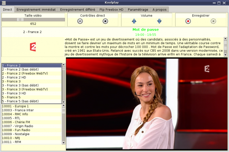Tune to 10008 - Fun Radio
This screenshot has height=152, width=229.
tap(32, 130)
